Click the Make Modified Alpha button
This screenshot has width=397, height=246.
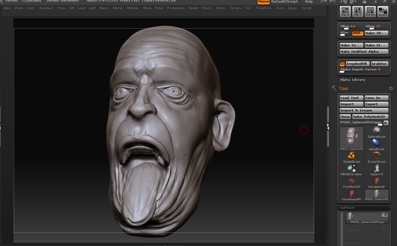364,52
